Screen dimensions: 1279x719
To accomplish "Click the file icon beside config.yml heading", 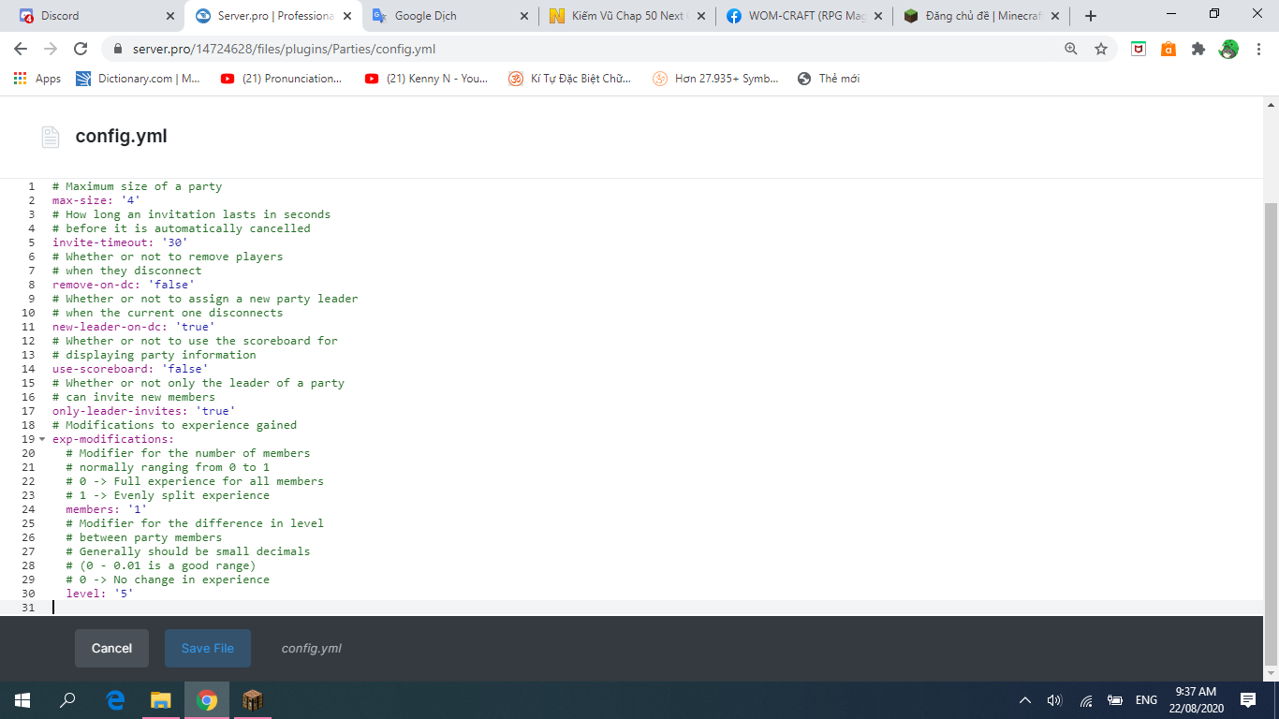I will [50, 137].
